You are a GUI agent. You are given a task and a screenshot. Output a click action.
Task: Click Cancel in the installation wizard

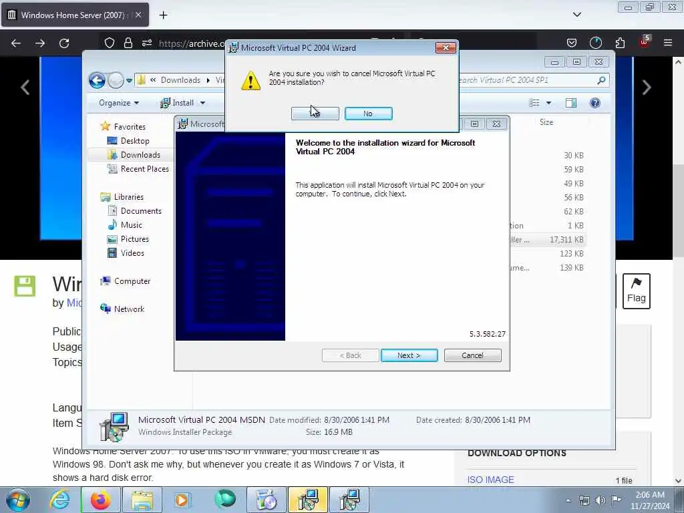pyautogui.click(x=472, y=355)
